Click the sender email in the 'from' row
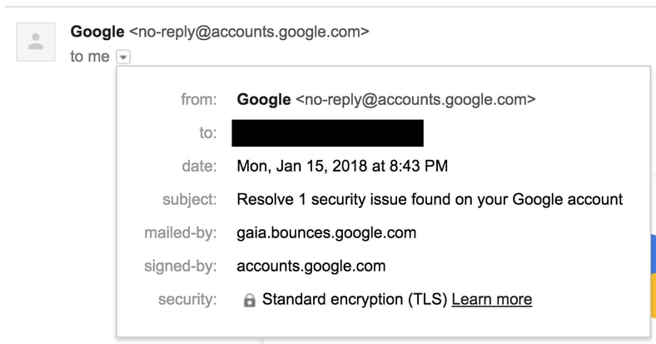 pos(415,99)
